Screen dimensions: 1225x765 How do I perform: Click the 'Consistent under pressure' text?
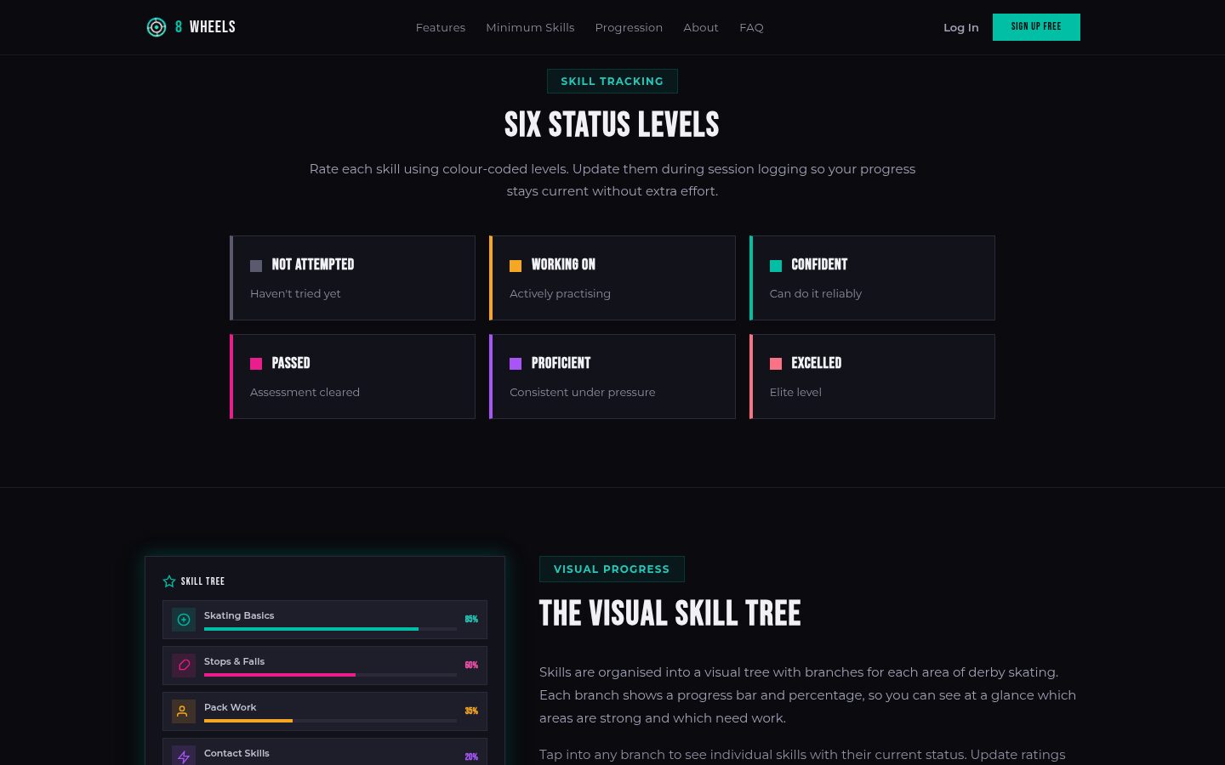point(583,392)
